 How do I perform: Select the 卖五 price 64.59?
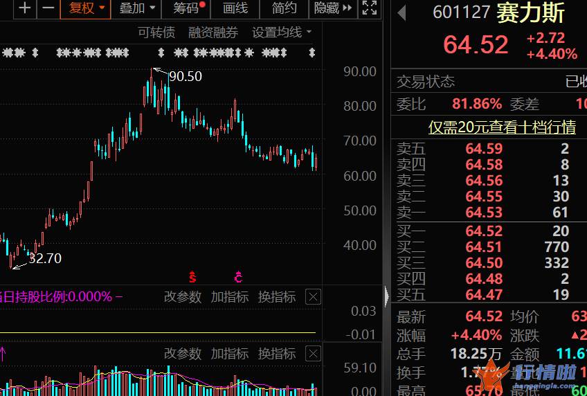(484, 149)
